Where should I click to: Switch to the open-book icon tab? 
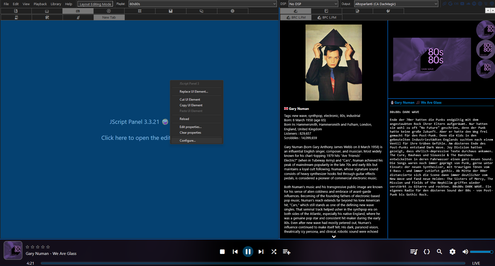click(47, 11)
